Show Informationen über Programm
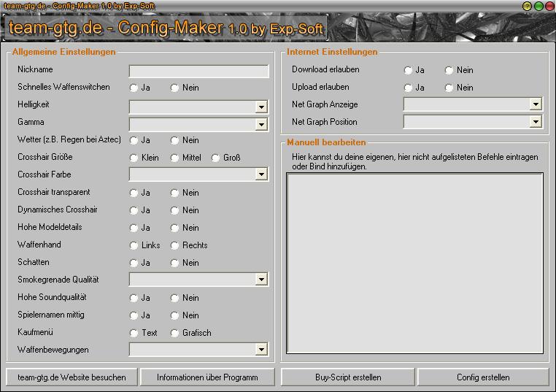This screenshot has height=392, width=556. [x=207, y=377]
